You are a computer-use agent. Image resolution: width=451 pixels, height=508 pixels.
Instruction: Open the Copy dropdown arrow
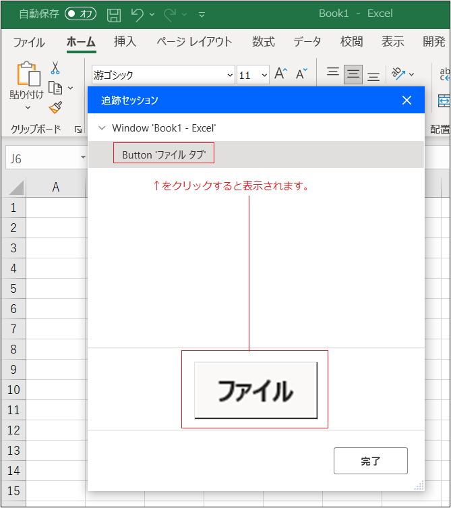pos(70,88)
